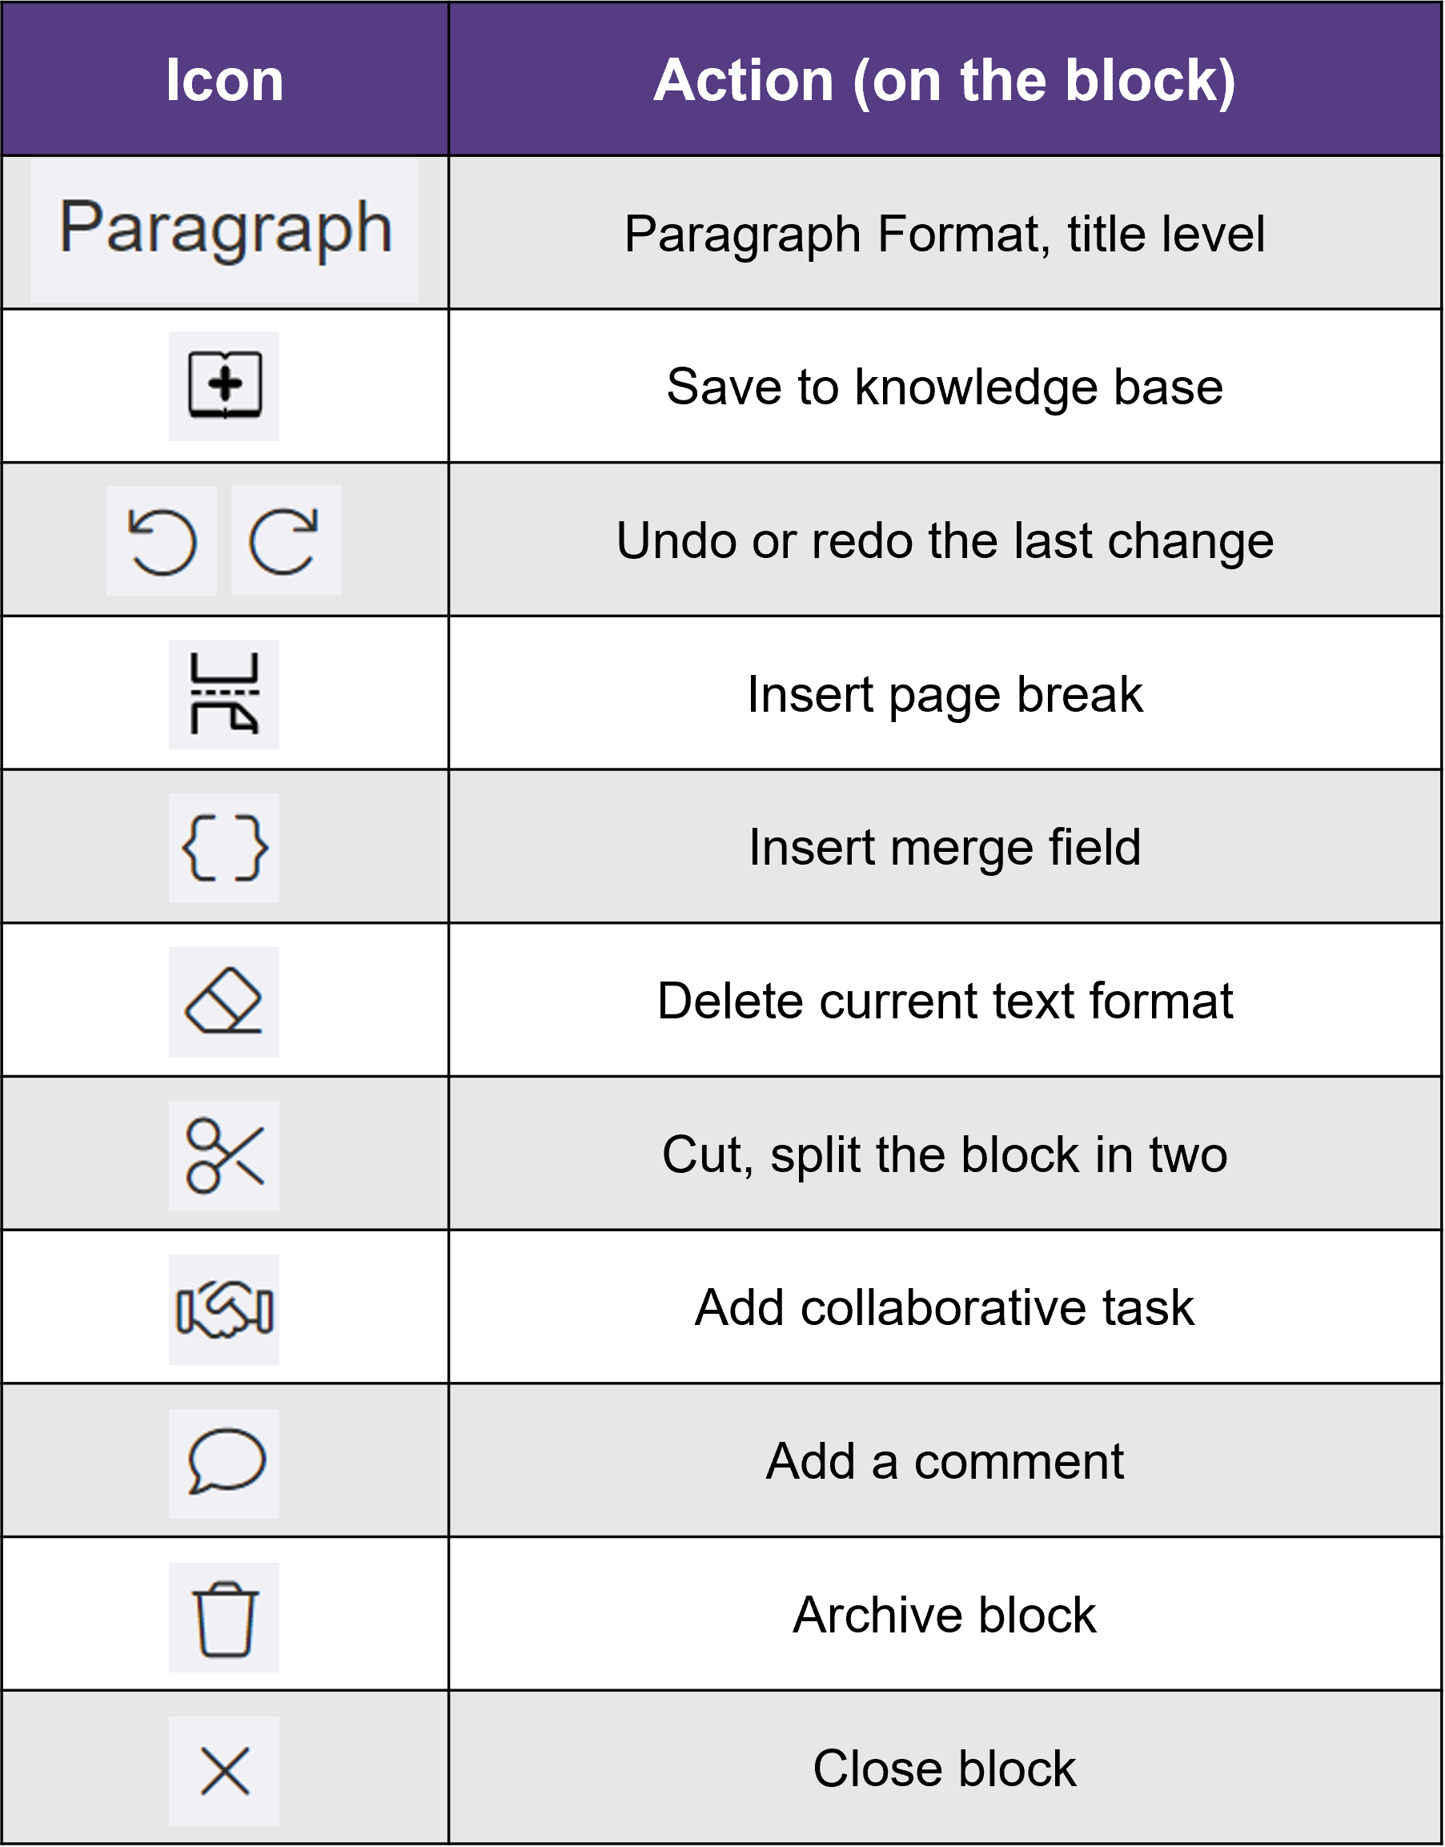The image size is (1445, 1847).
Task: Click the "Archive block" description
Action: [x=944, y=1615]
